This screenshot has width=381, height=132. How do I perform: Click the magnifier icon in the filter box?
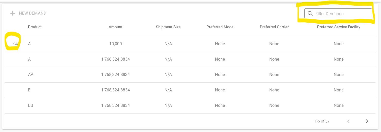tap(310, 14)
